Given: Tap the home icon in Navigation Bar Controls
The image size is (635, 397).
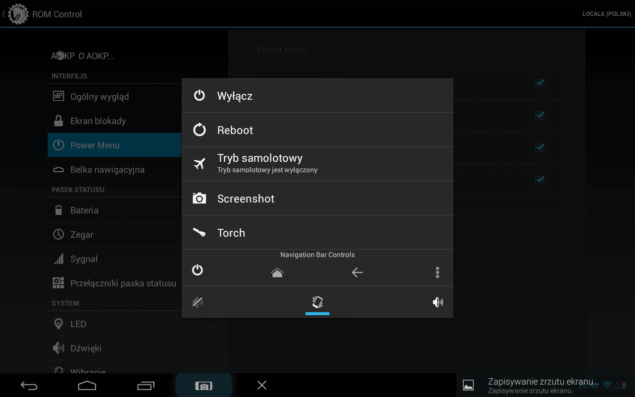Looking at the screenshot, I should click(277, 272).
